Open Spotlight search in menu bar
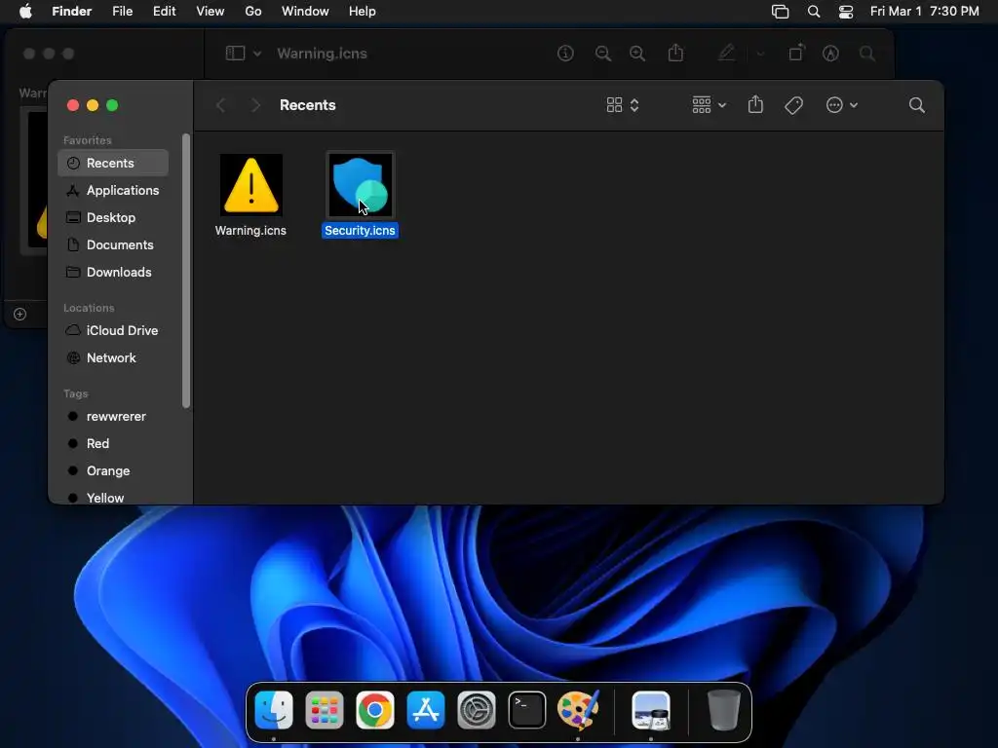This screenshot has height=748, width=998. click(x=814, y=12)
